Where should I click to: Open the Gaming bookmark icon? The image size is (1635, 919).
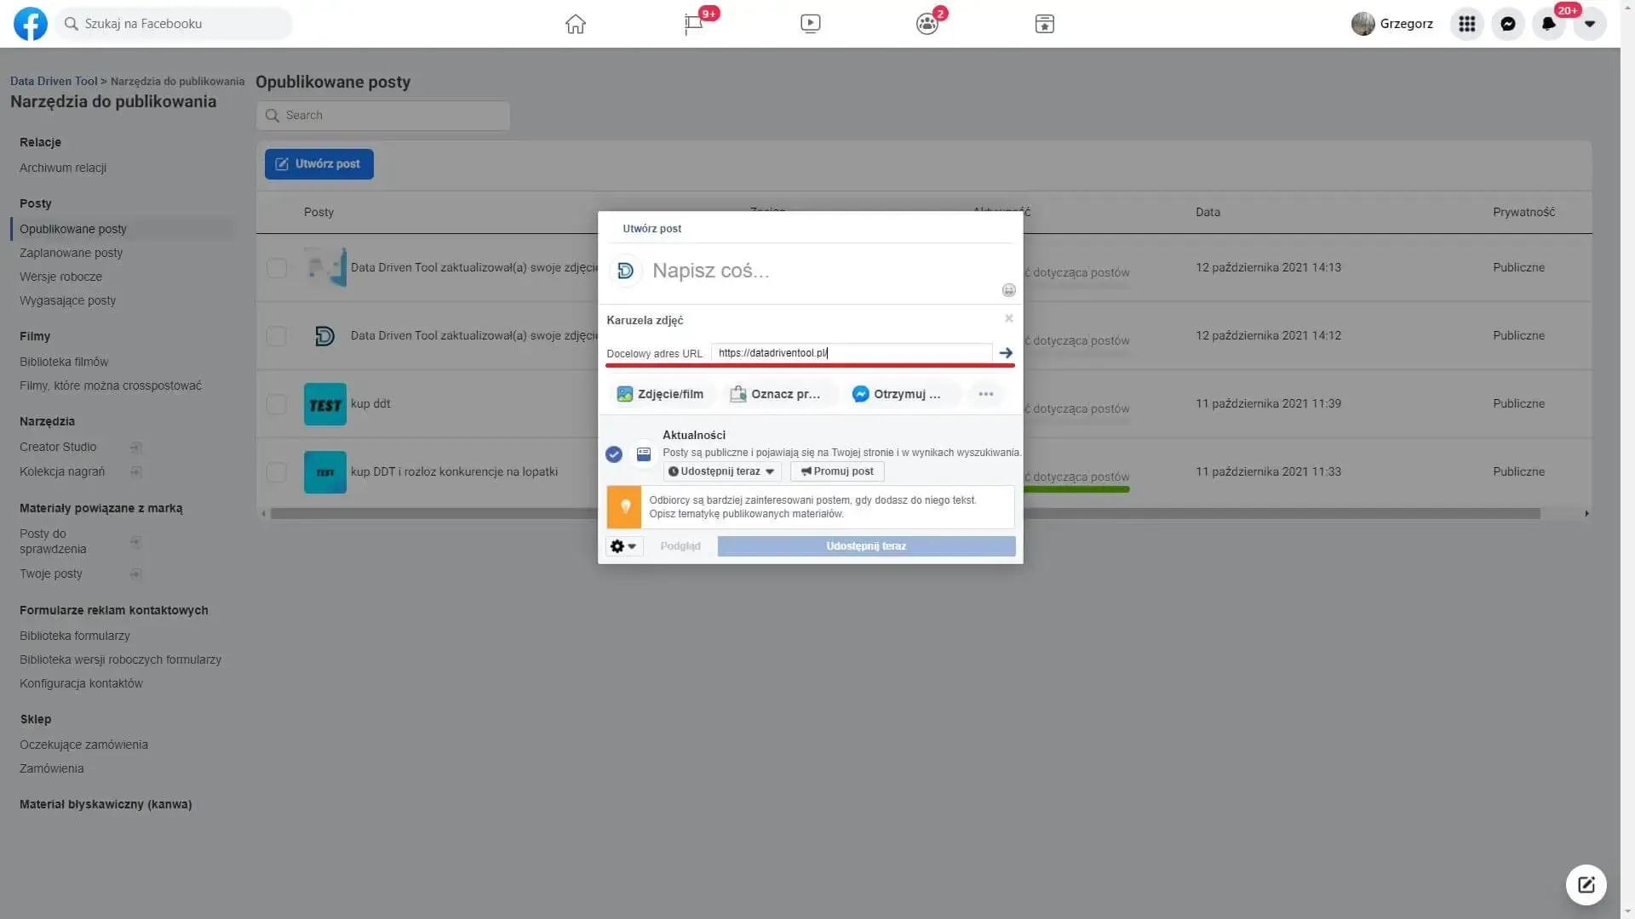tap(1045, 24)
